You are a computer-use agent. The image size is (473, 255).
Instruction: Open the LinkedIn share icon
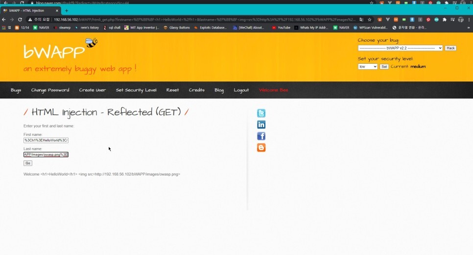tap(261, 125)
